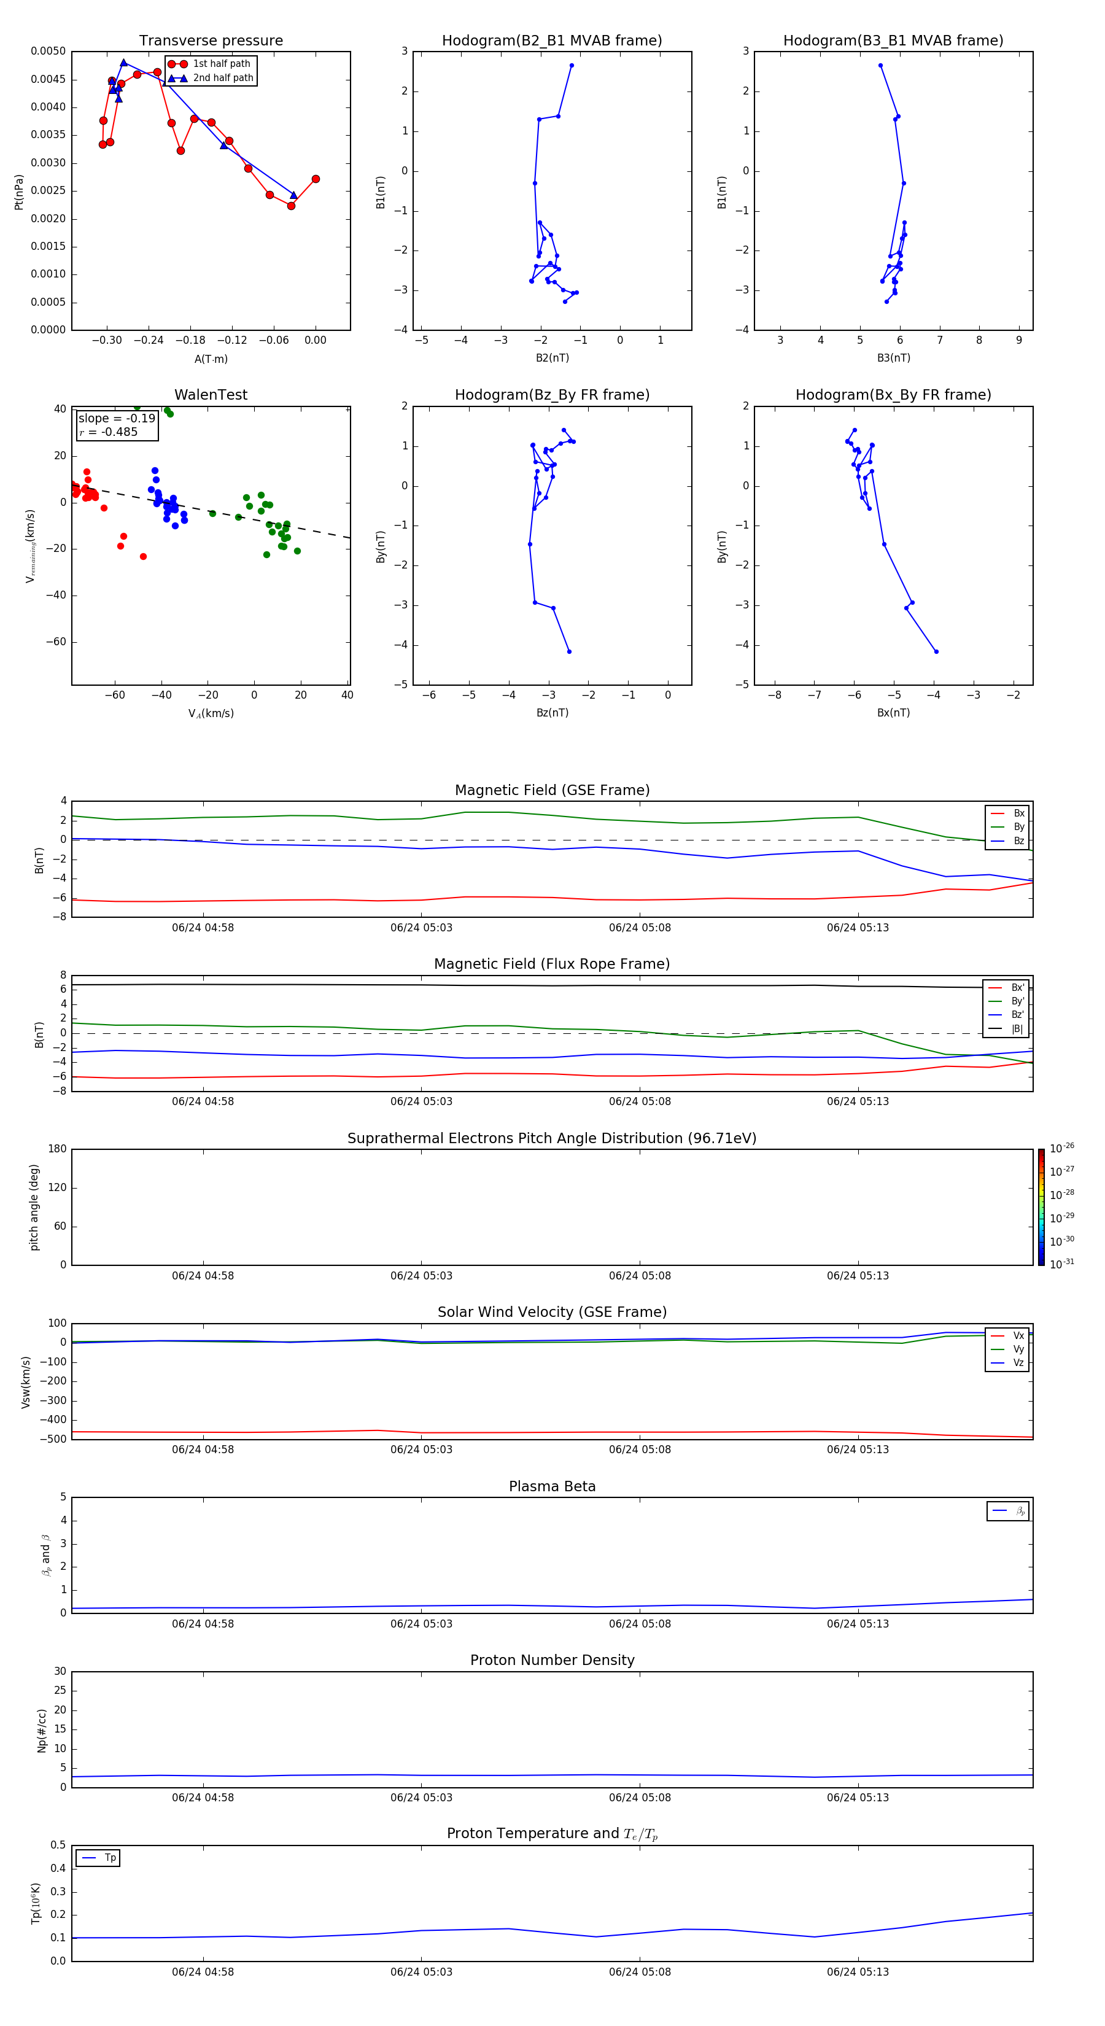Click the 'Magnetic Field (GSE Frame)' title
The width and height of the screenshot is (1105, 2026).
[552, 790]
